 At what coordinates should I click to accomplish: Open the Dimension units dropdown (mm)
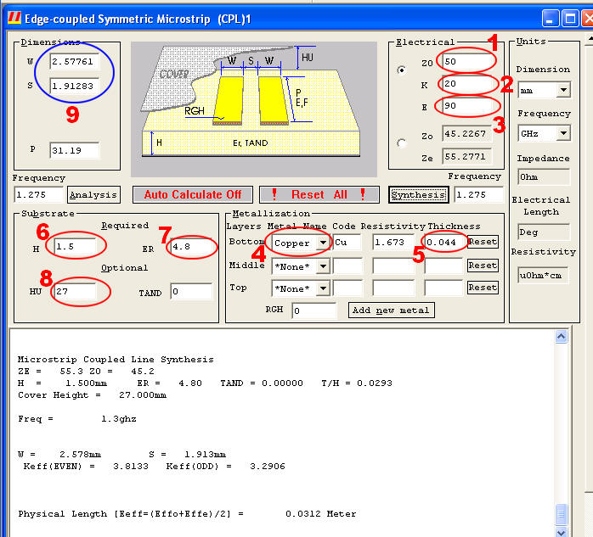click(x=563, y=90)
